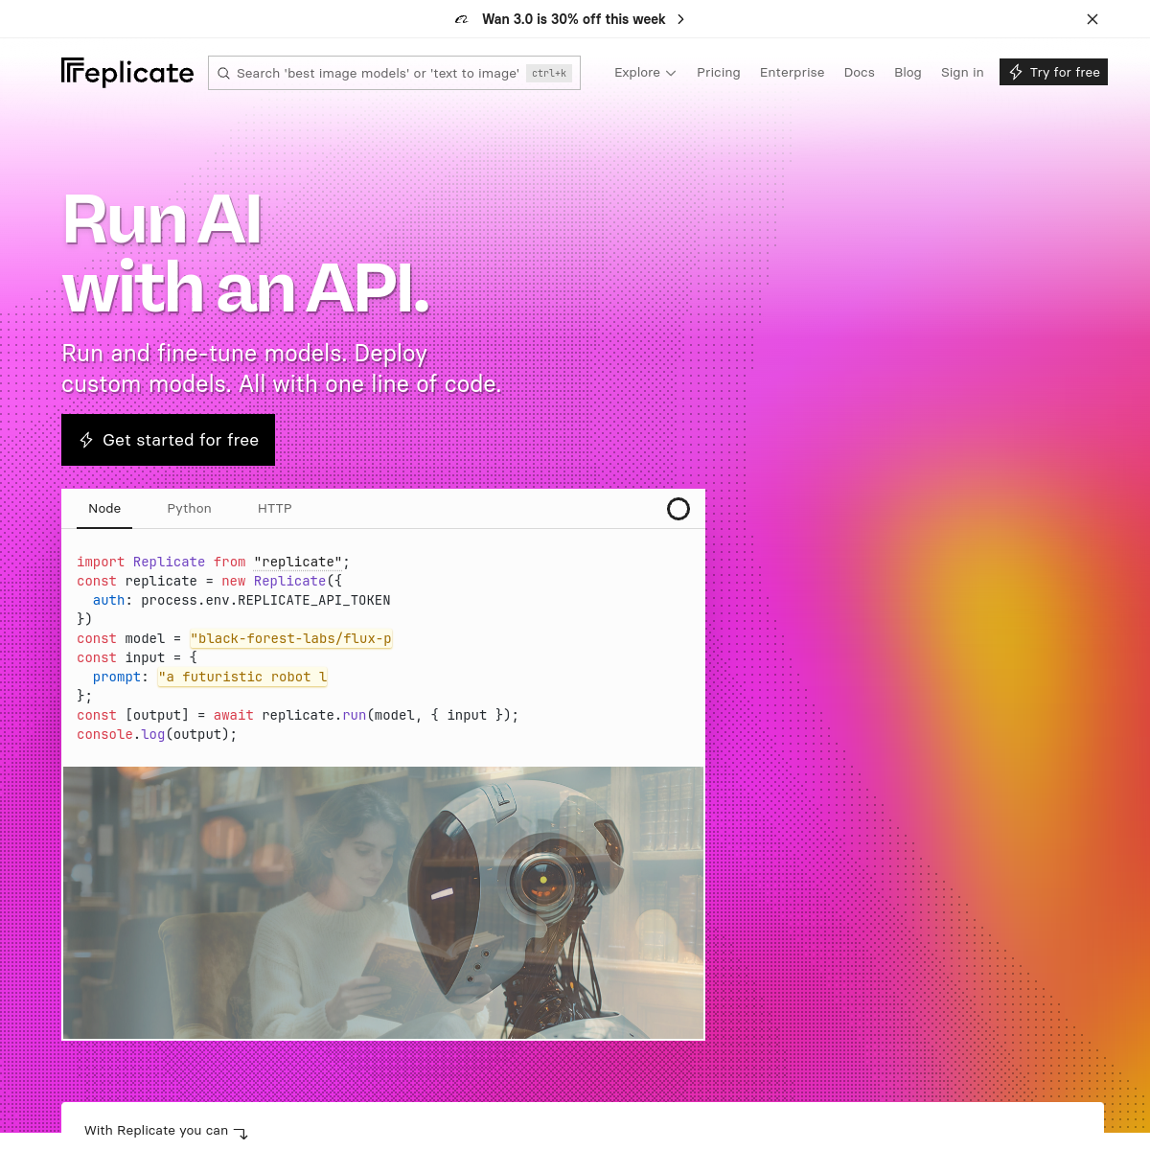Click the console.log(output) line
Viewport: 1150px width, 1150px height.
(x=157, y=734)
